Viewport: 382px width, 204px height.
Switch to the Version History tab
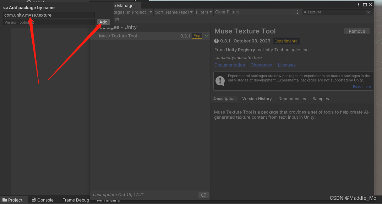click(257, 99)
